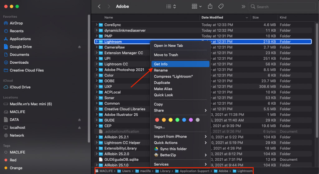Open the group-by options dropdown
Image resolution: width=319 pixels, height=174 pixels.
click(x=197, y=6)
